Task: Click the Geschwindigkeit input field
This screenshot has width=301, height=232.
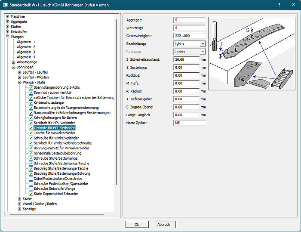Action: coord(189,36)
